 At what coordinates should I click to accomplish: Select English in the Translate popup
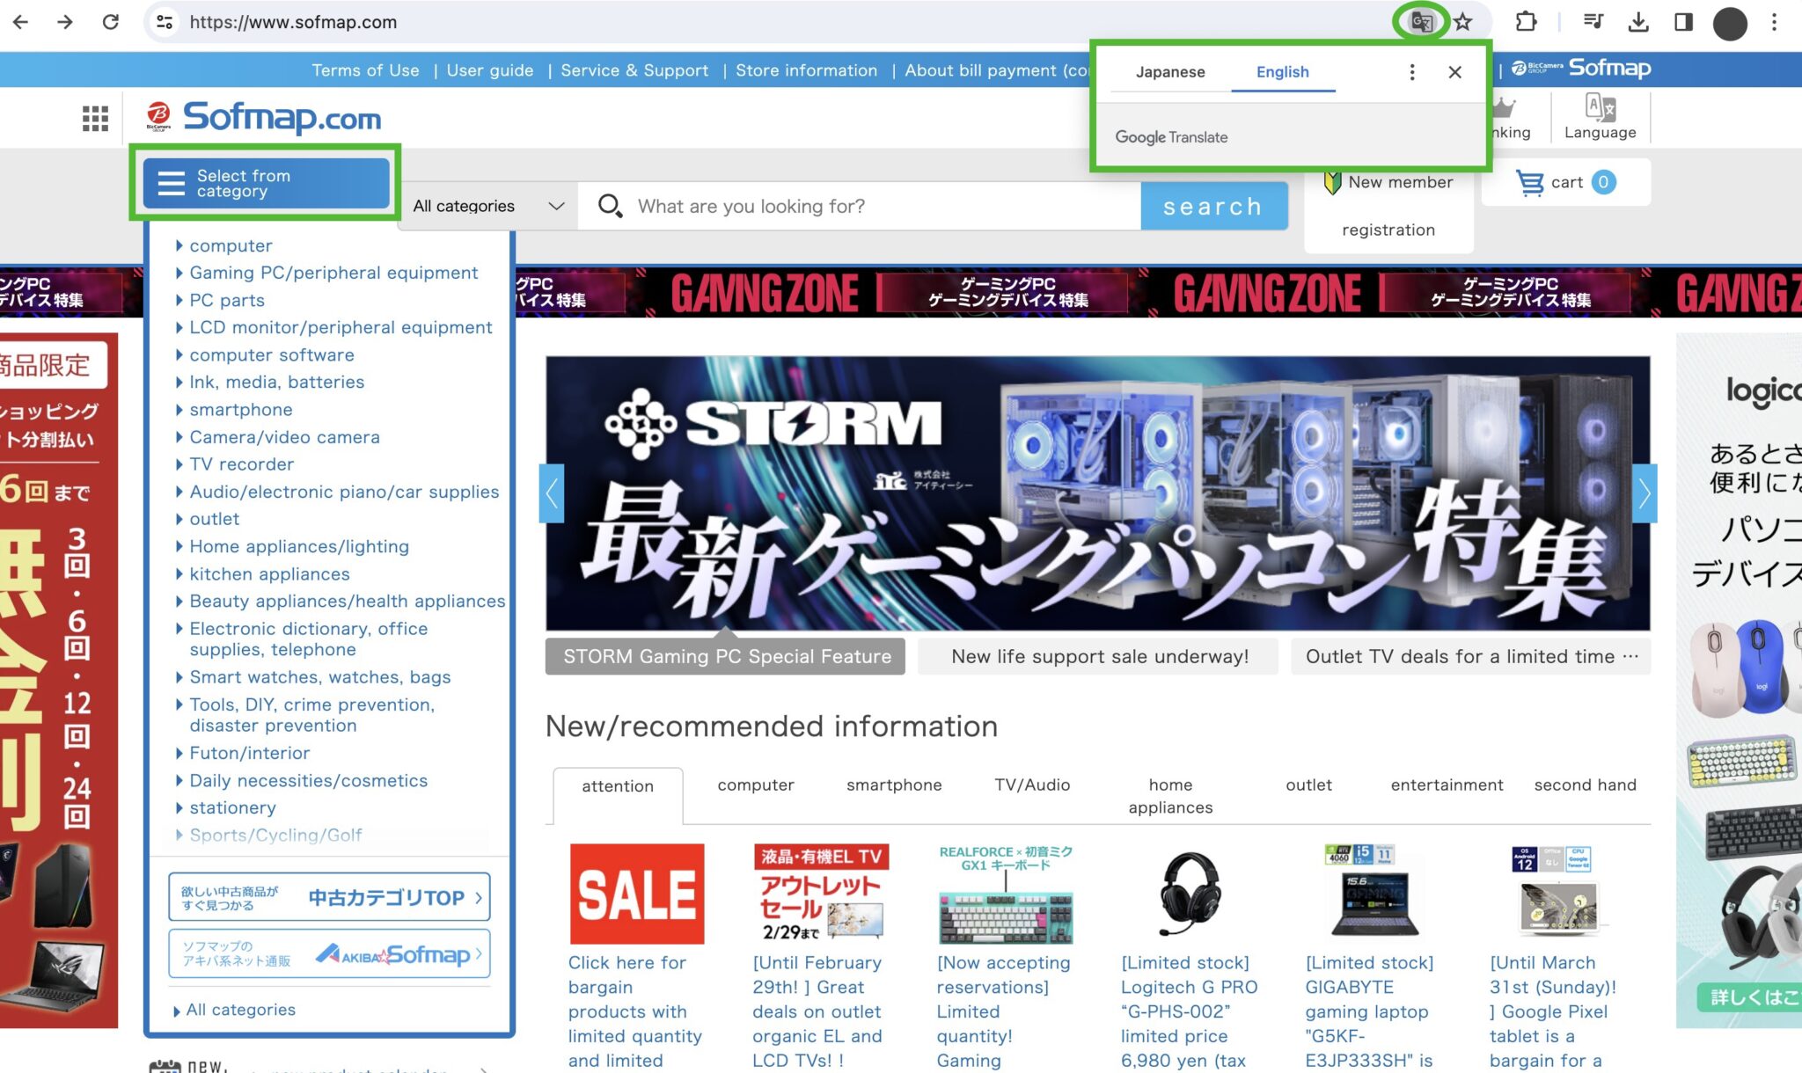pos(1282,71)
